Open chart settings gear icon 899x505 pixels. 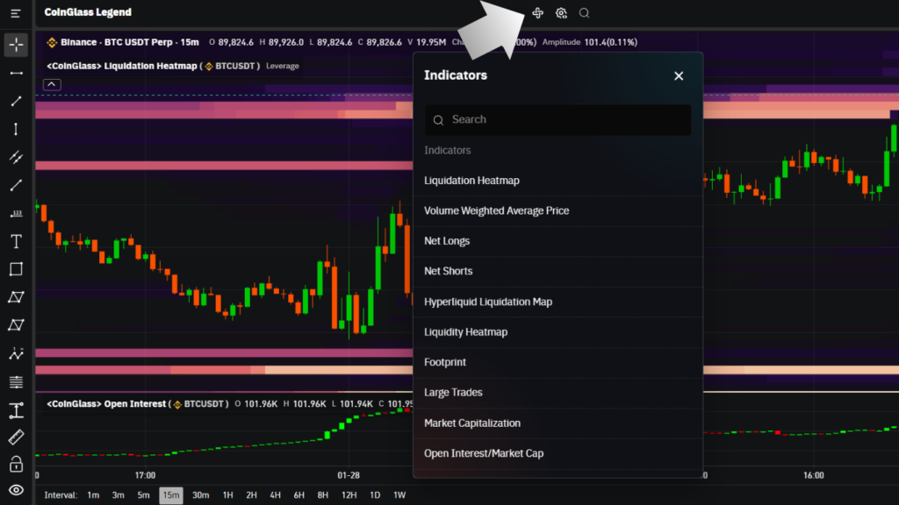(561, 13)
